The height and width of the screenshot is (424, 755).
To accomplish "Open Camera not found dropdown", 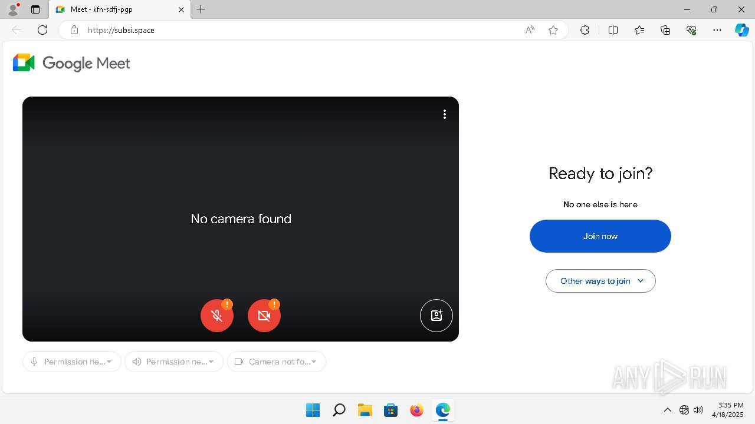I will click(277, 362).
